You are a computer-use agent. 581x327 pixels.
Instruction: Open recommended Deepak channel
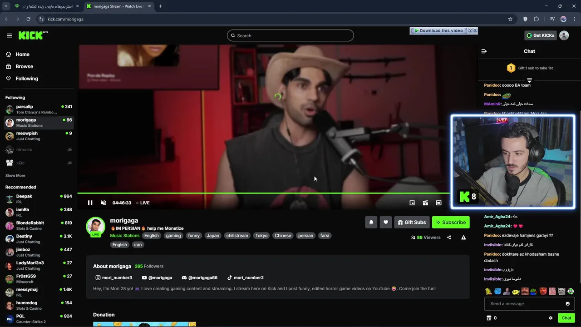point(39,199)
